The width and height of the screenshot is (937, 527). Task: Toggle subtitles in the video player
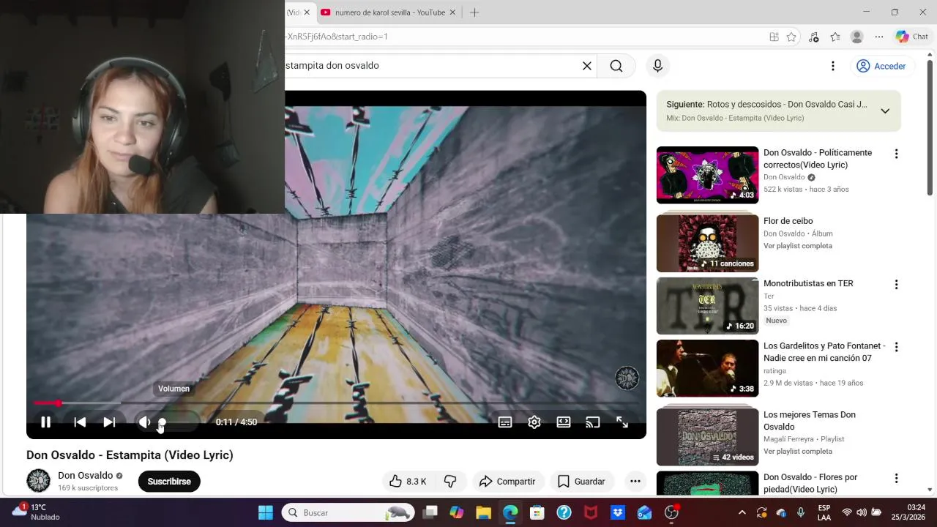point(505,422)
